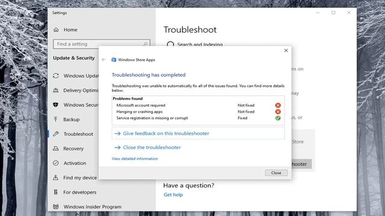Click the back arrow in troubleshooter dialog
This screenshot has height=216, width=385.
[x=103, y=59]
